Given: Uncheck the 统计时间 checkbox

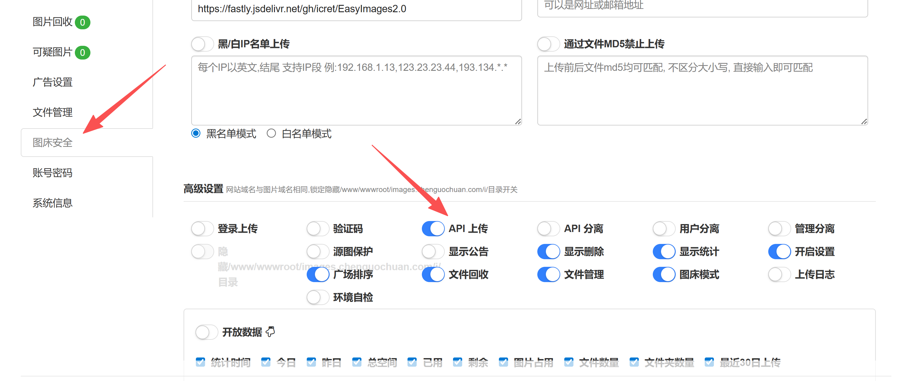Looking at the screenshot, I should [200, 362].
